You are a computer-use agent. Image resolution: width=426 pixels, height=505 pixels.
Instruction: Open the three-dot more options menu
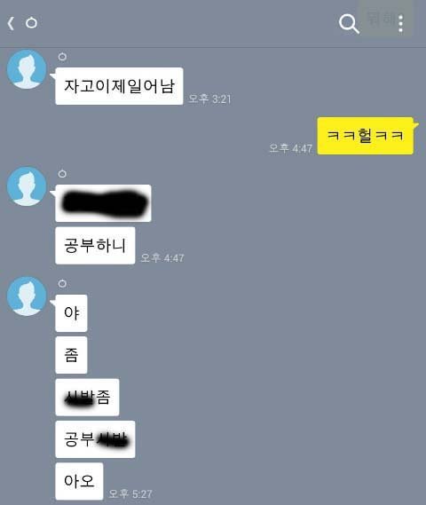click(400, 24)
